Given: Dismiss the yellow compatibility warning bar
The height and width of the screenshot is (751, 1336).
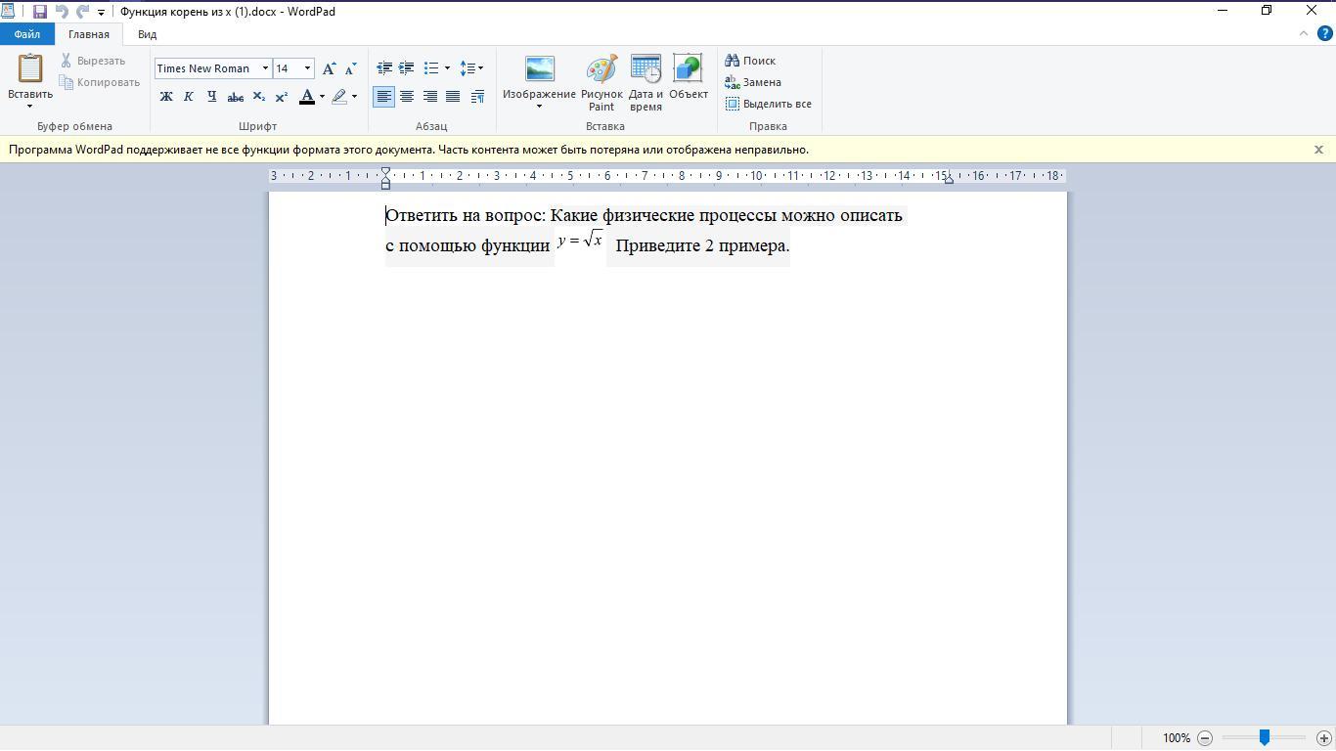Looking at the screenshot, I should (x=1318, y=150).
